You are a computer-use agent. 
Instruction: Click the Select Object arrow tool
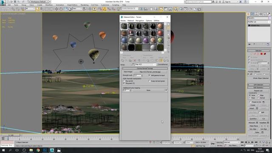(x=38, y=9)
